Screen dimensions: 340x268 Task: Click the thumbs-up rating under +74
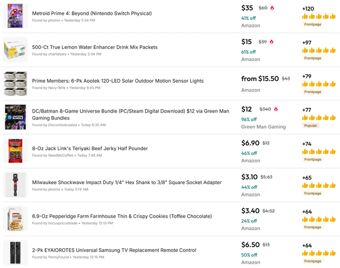pos(319,151)
